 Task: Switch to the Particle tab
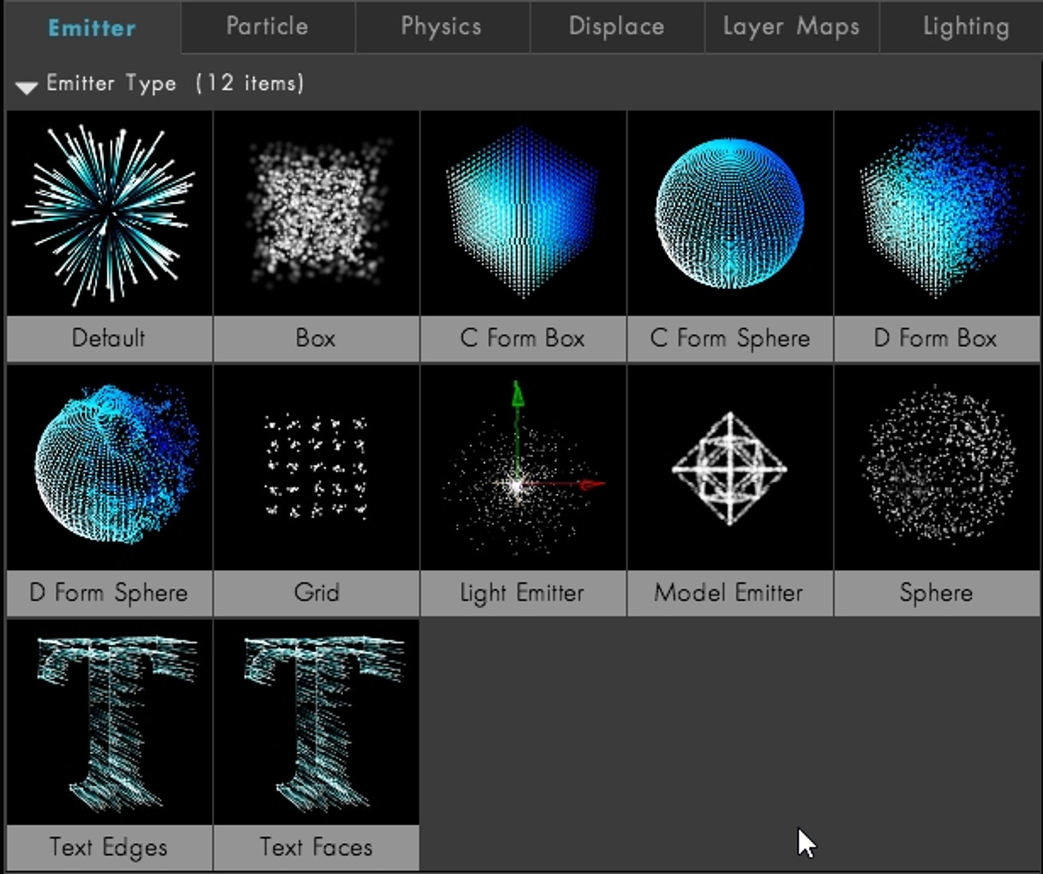[x=267, y=26]
